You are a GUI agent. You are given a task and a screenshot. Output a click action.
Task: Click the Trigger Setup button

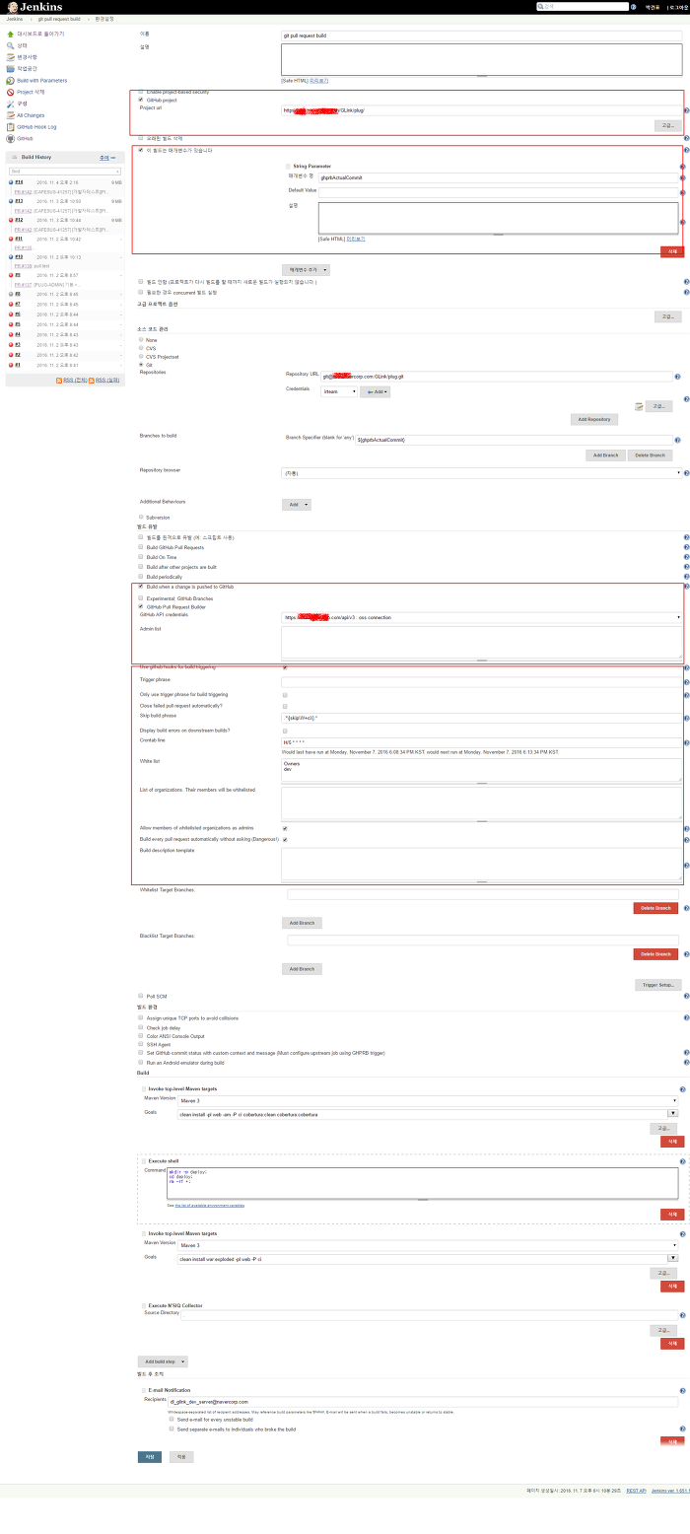(658, 984)
